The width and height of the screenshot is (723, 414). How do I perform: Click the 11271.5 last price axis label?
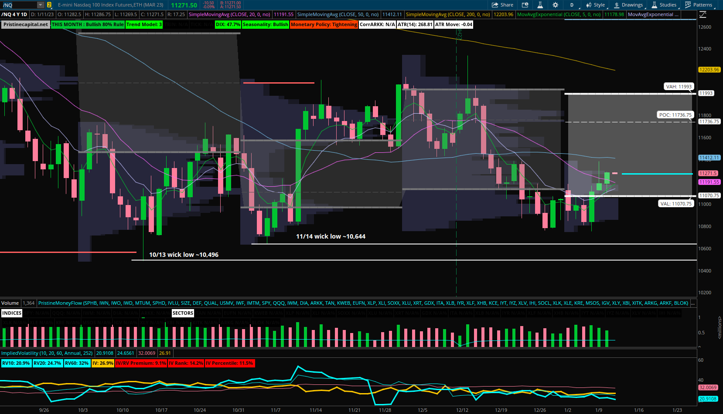click(708, 173)
